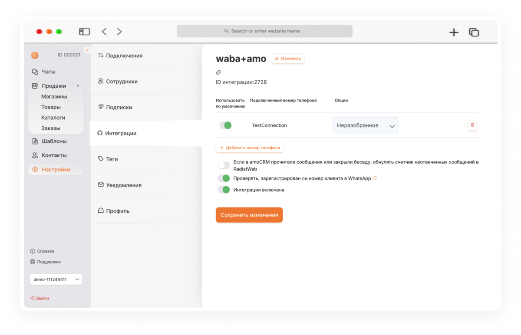Image resolution: width=521 pixels, height=335 pixels.
Task: Click the link chain icon under waba+amo
Action: pos(218,72)
